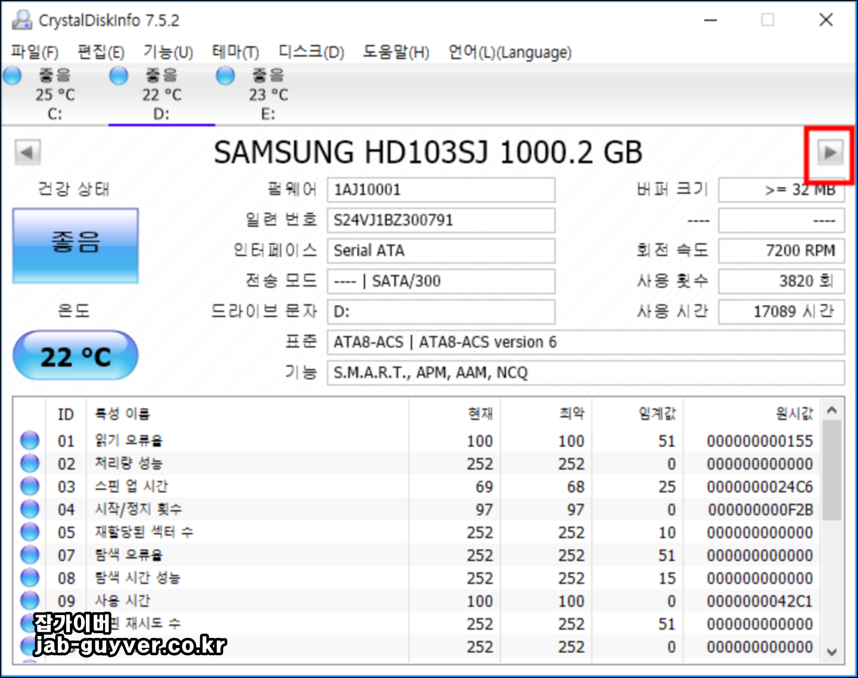This screenshot has height=678, width=858.
Task: Click the SMART list scroll up arrow
Action: 832,410
